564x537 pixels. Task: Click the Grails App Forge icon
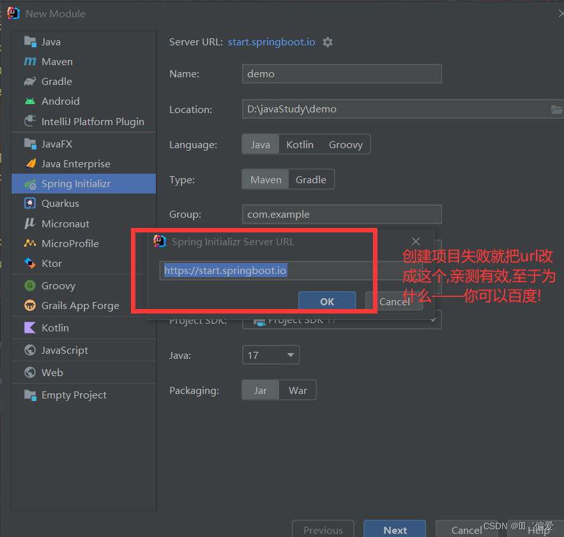30,305
